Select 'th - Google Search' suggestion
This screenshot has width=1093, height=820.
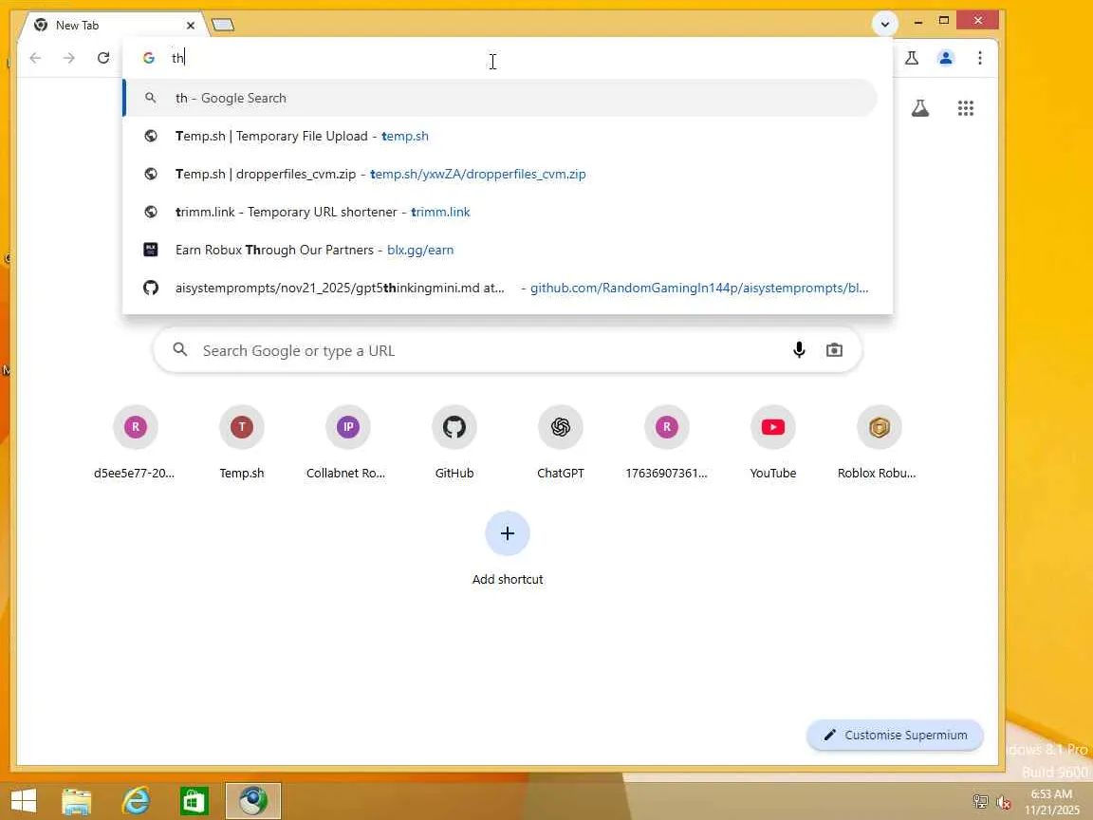coord(501,99)
